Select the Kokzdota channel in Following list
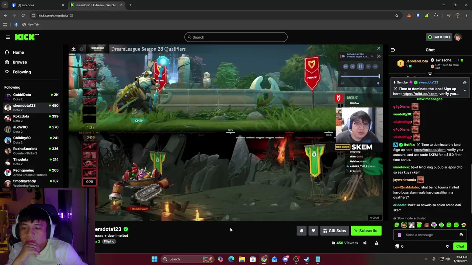This screenshot has height=265, width=472. tap(31, 119)
